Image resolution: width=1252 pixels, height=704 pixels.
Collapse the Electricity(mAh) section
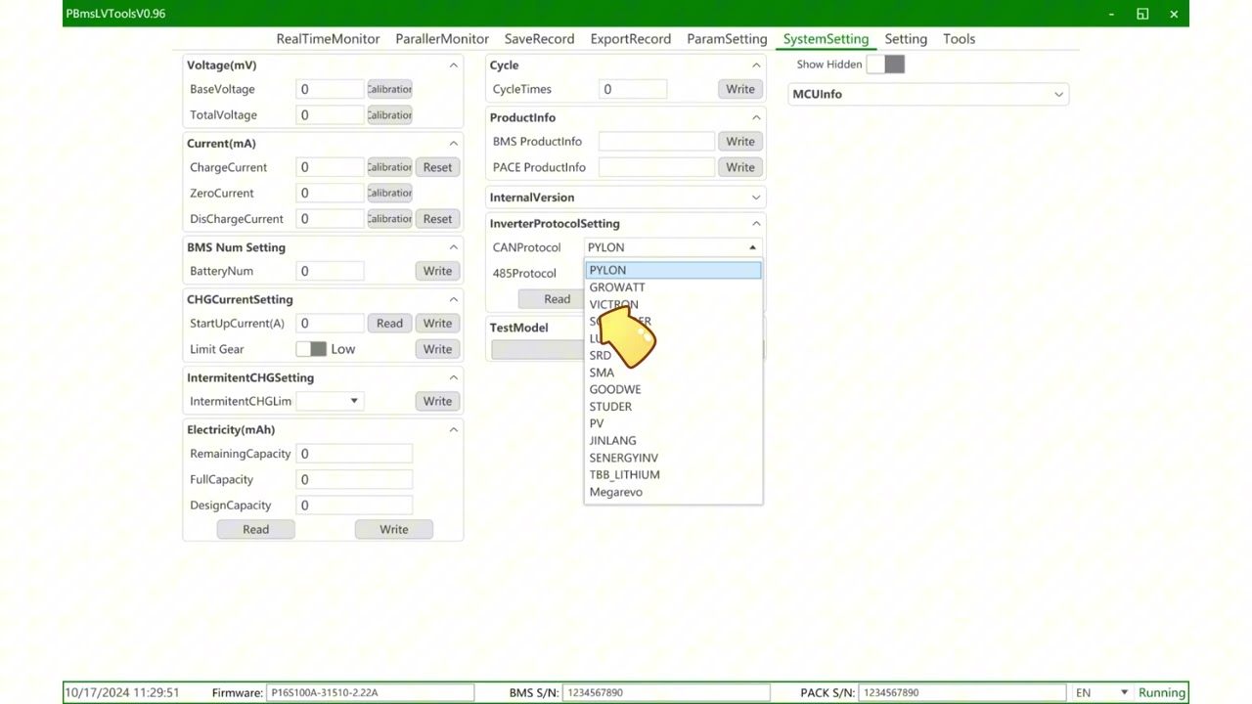[x=453, y=429]
